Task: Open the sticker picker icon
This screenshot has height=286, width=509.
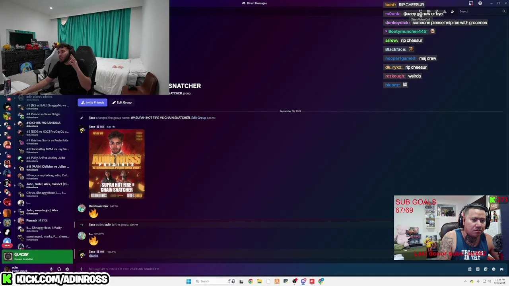Action: coord(486,269)
